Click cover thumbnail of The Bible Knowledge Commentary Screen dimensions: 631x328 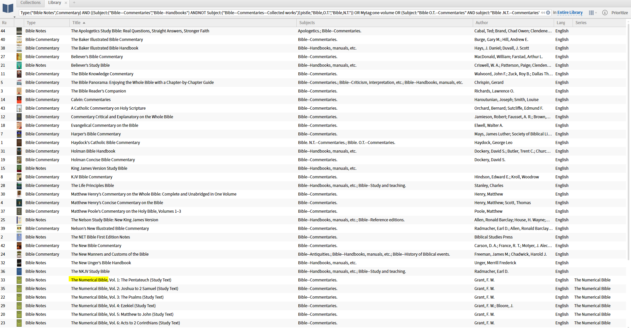(x=19, y=74)
